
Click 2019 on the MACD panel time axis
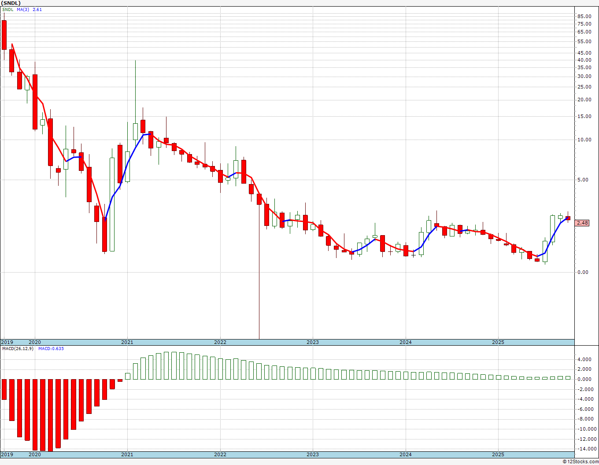coord(7,454)
